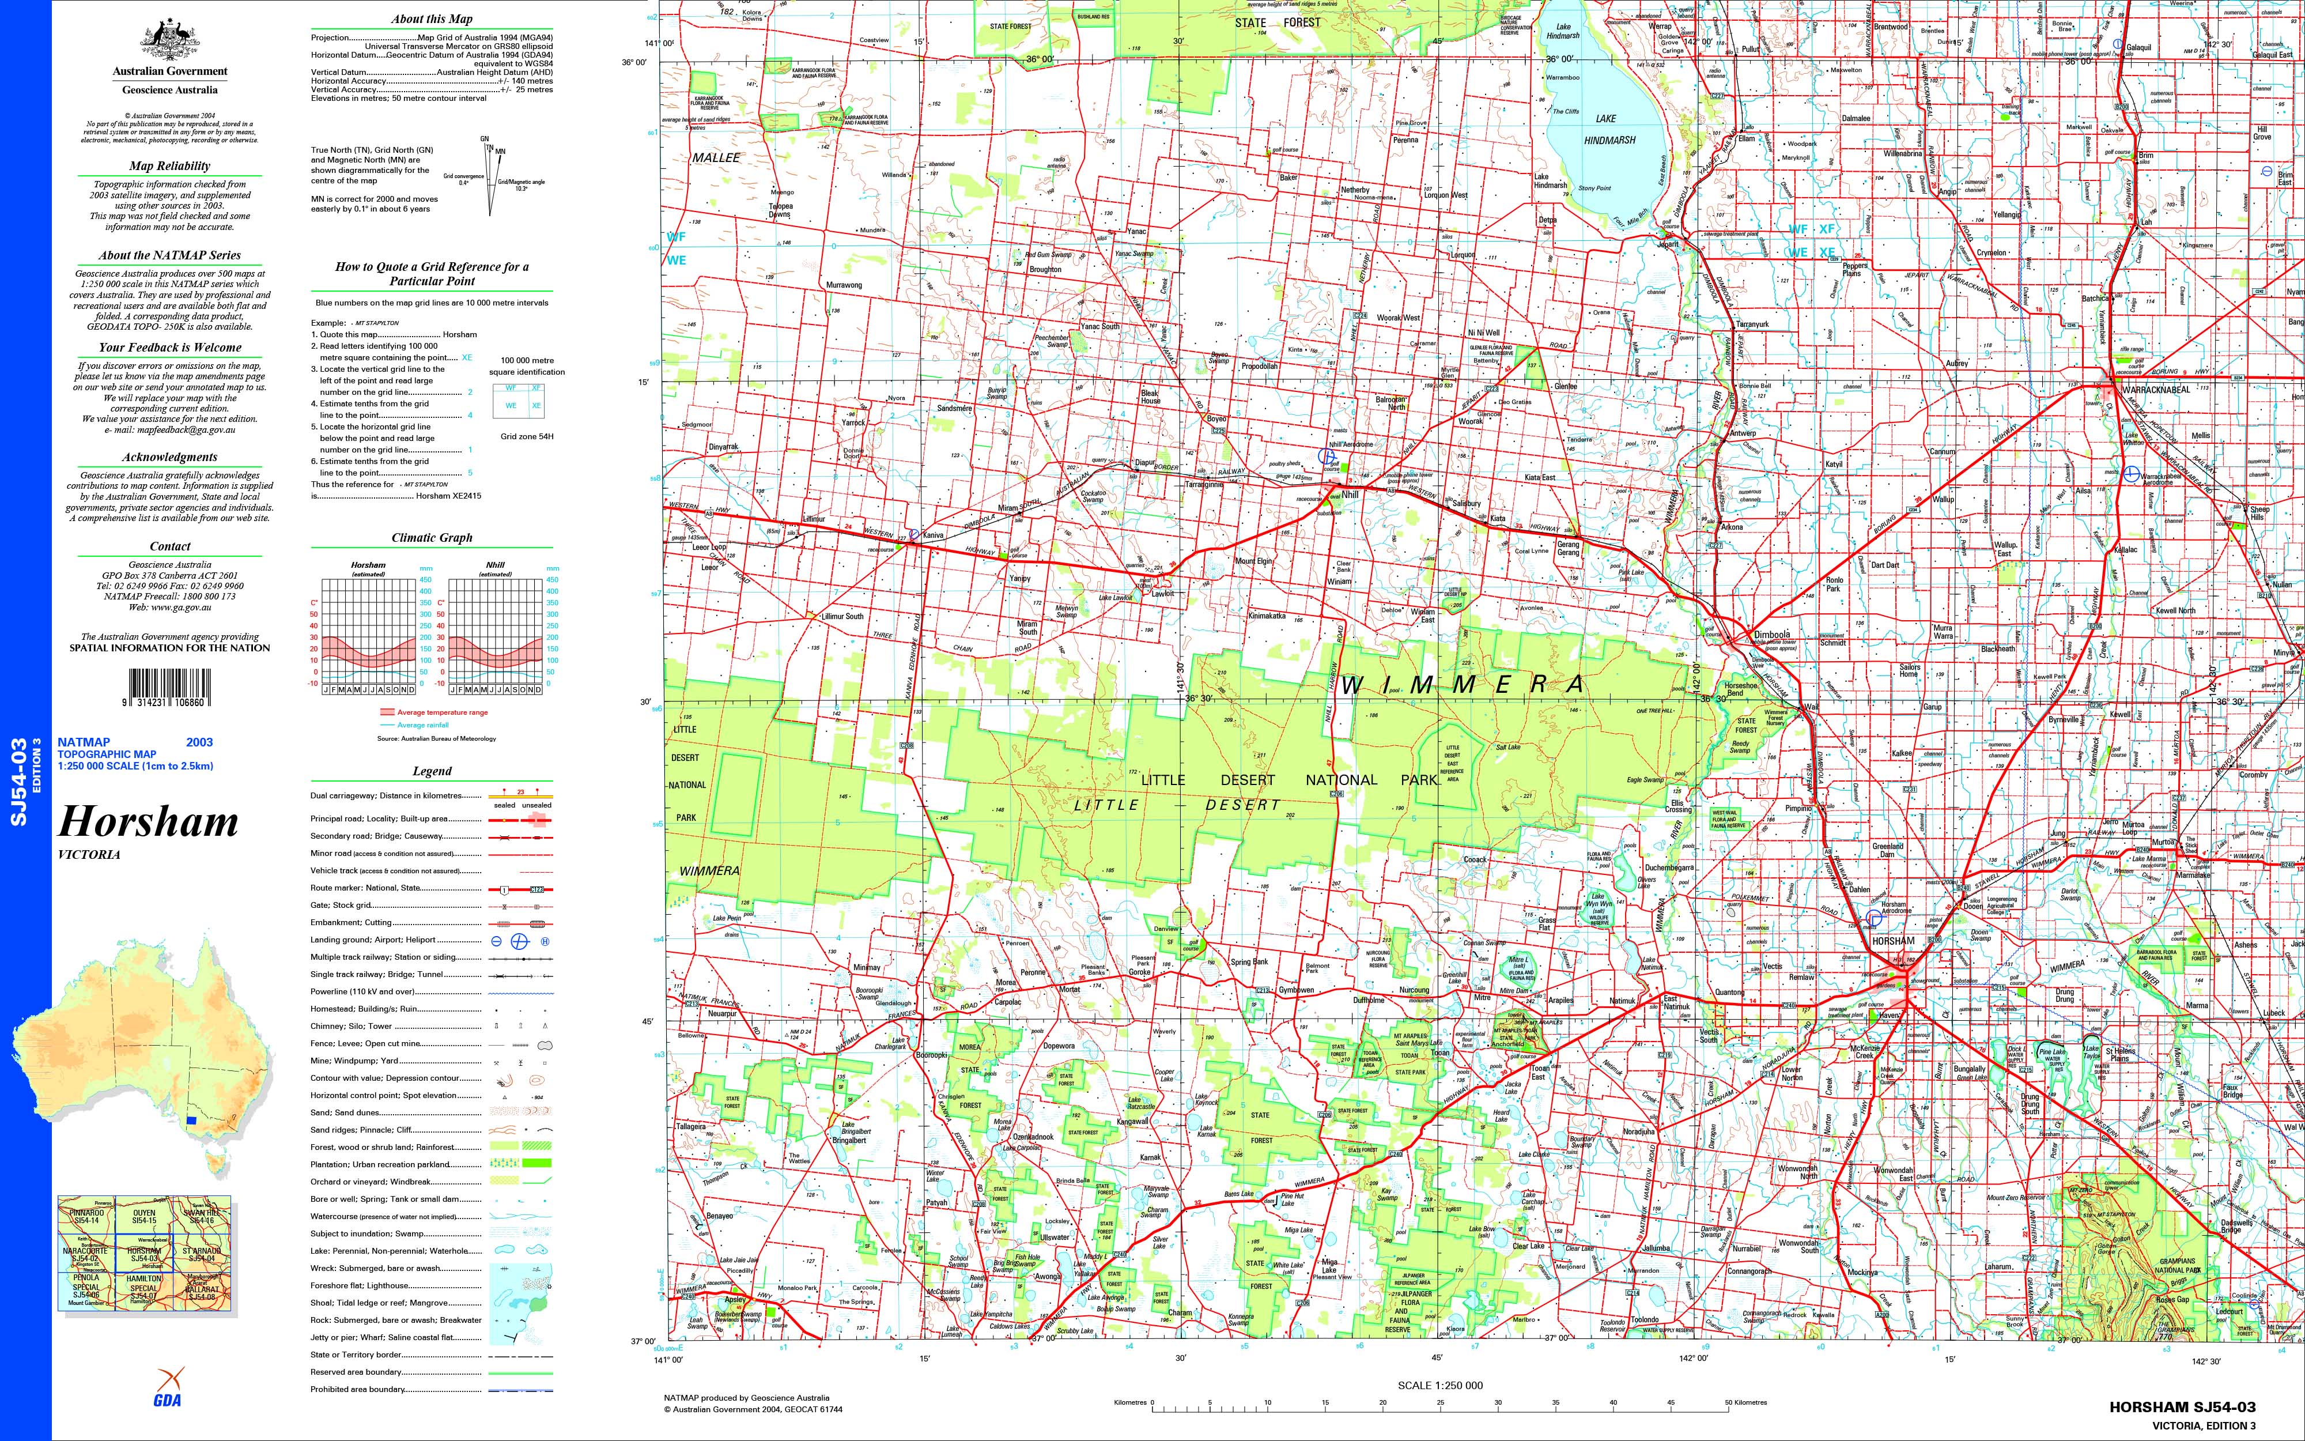Click the "Nhill" town label on the map
Image resolution: width=2305 pixels, height=1441 pixels.
[1350, 495]
